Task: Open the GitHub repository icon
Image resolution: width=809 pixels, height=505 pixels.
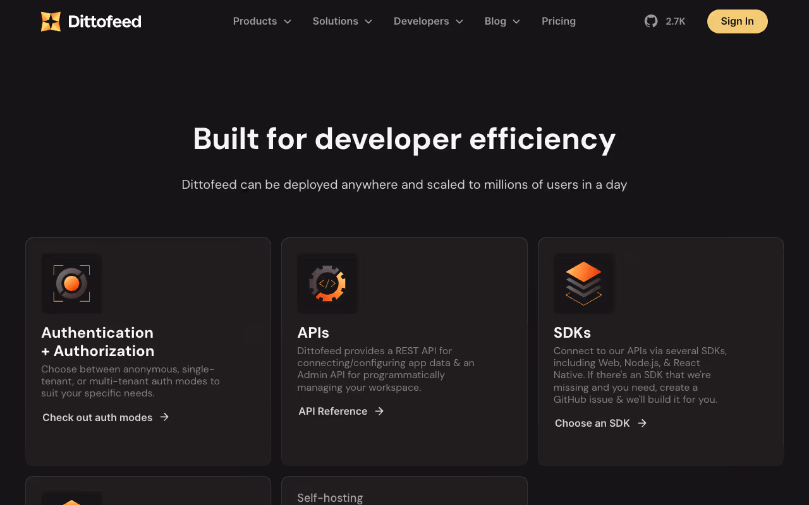Action: tap(651, 21)
